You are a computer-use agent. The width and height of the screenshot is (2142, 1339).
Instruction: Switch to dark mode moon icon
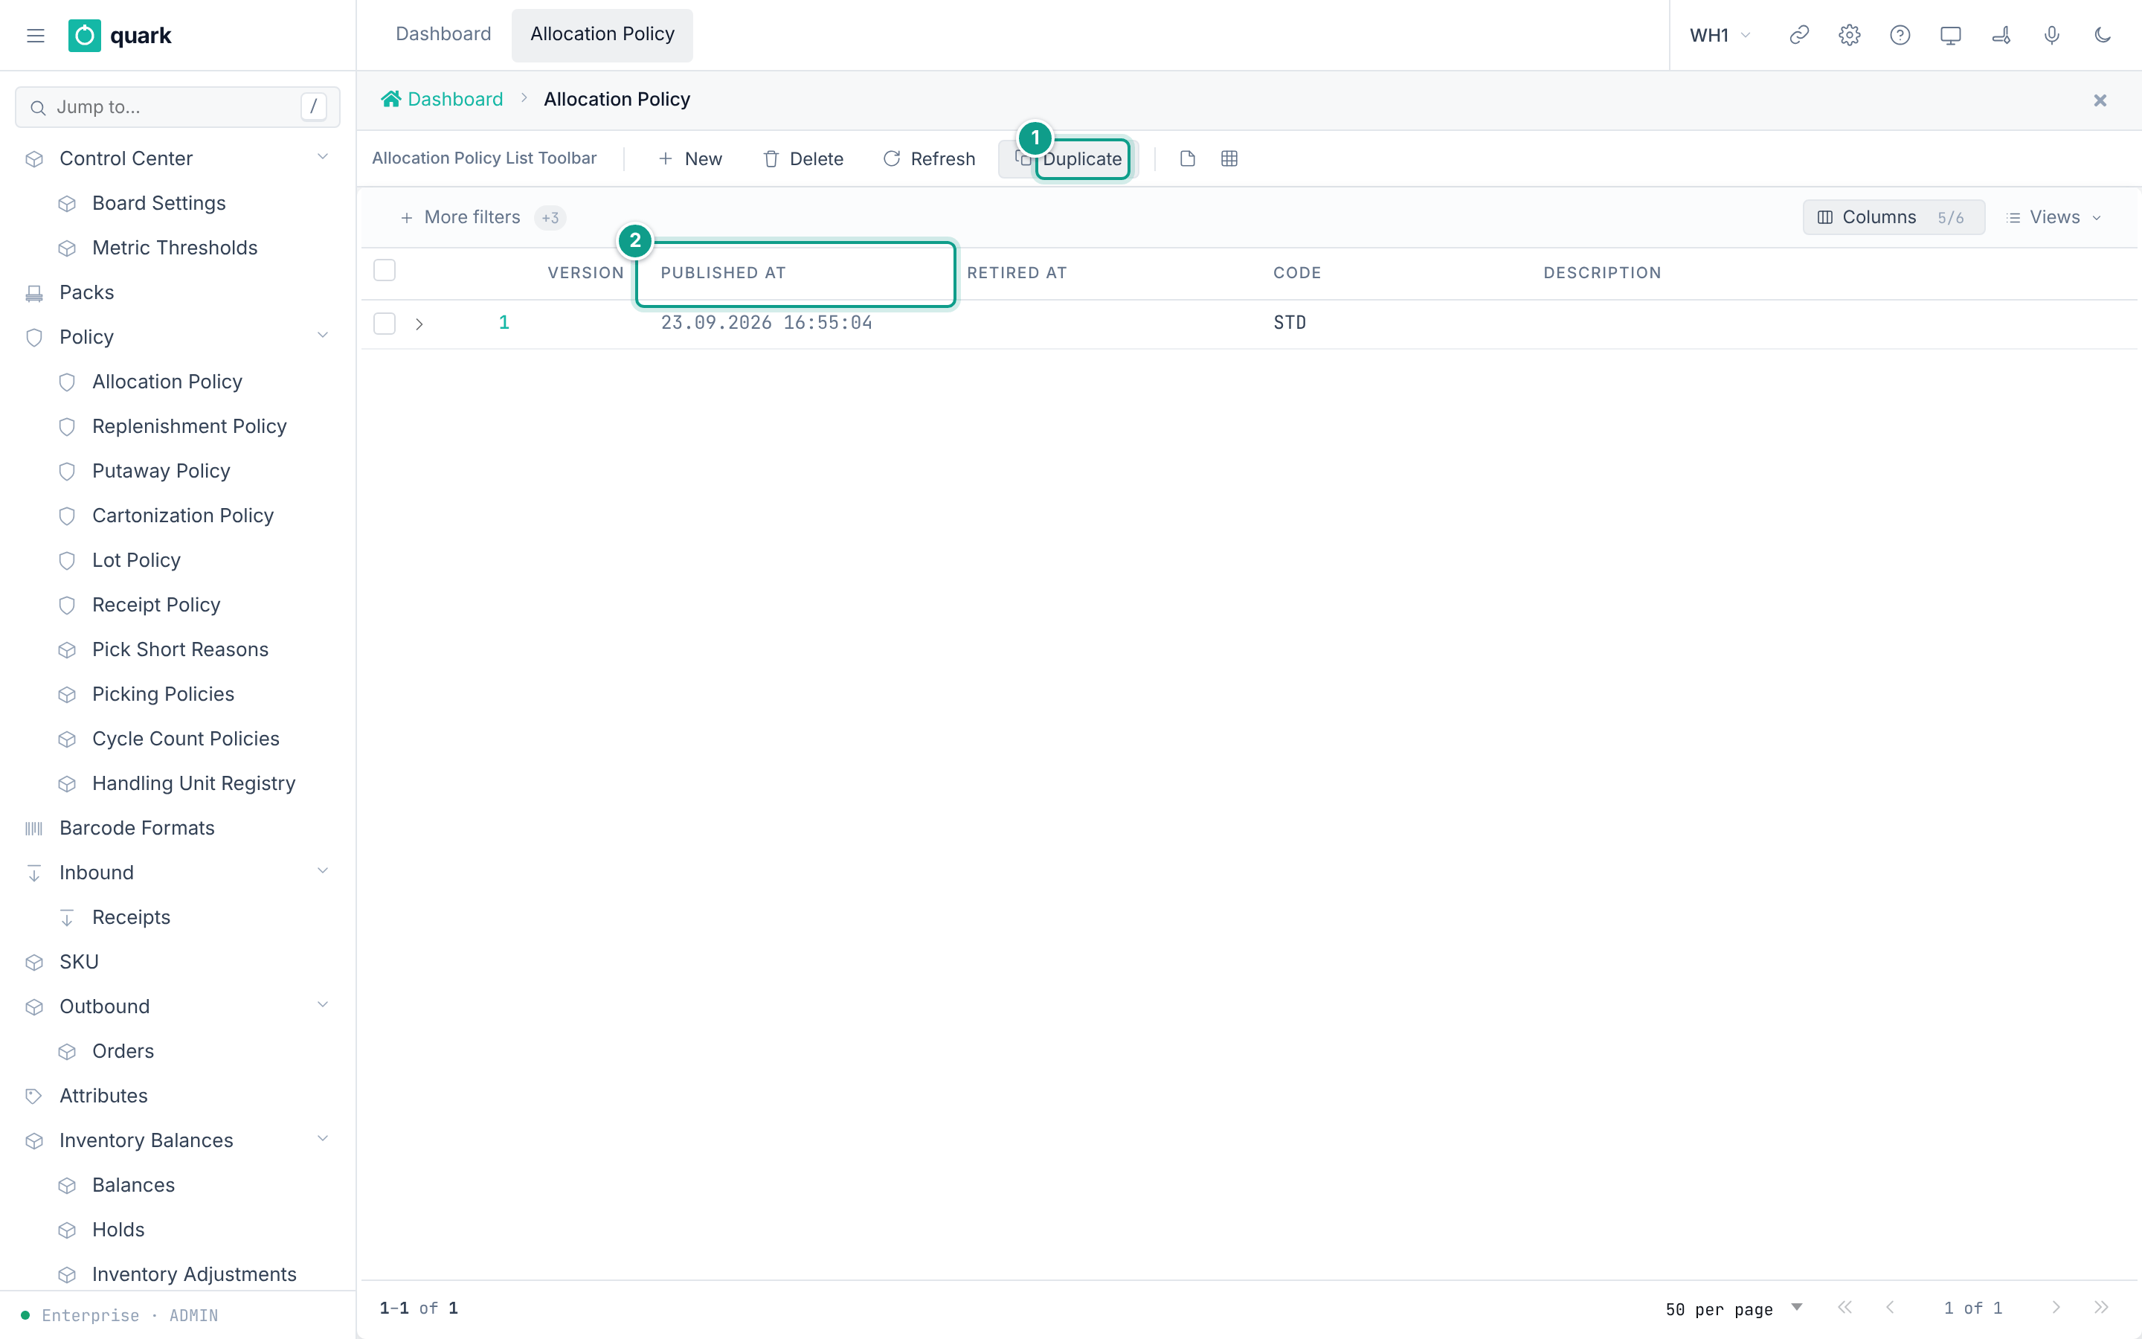click(2102, 36)
